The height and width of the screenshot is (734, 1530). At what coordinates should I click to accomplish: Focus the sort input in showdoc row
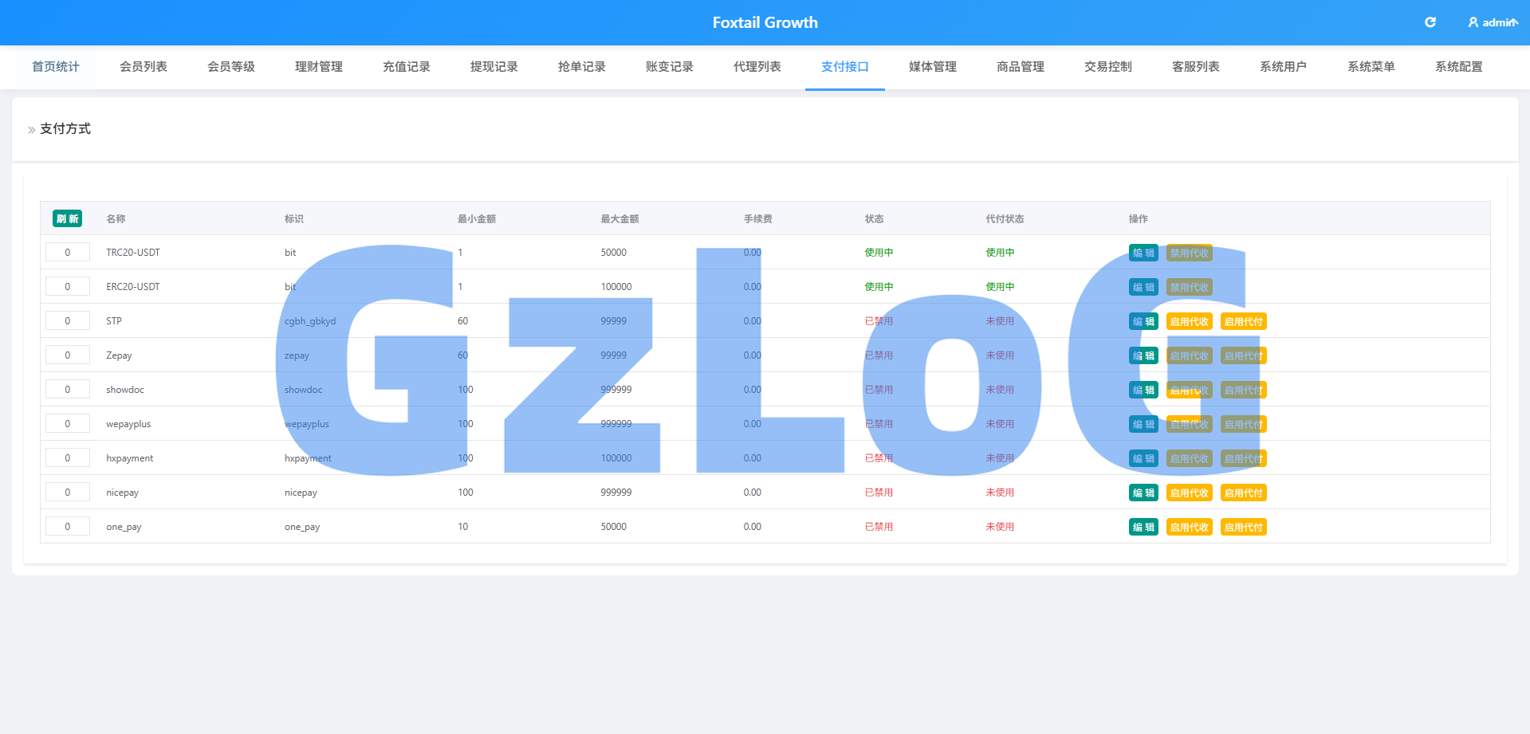point(68,390)
